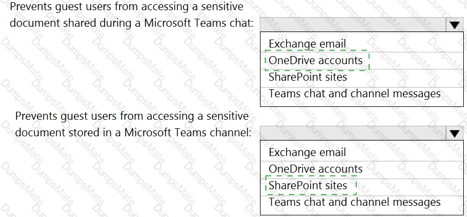The width and height of the screenshot is (467, 217).
Task: Pick SharePoint sites in the Teams chat list
Action: pos(362,77)
